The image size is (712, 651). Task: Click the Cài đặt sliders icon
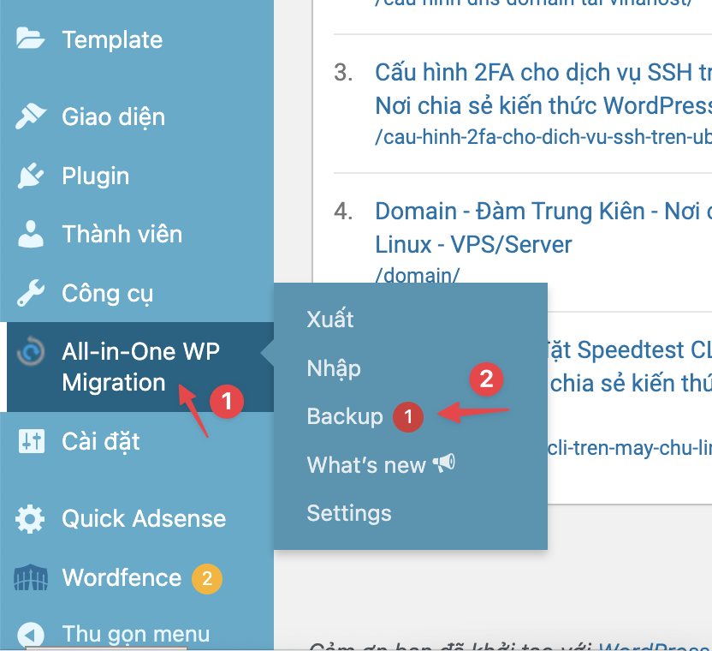[32, 441]
